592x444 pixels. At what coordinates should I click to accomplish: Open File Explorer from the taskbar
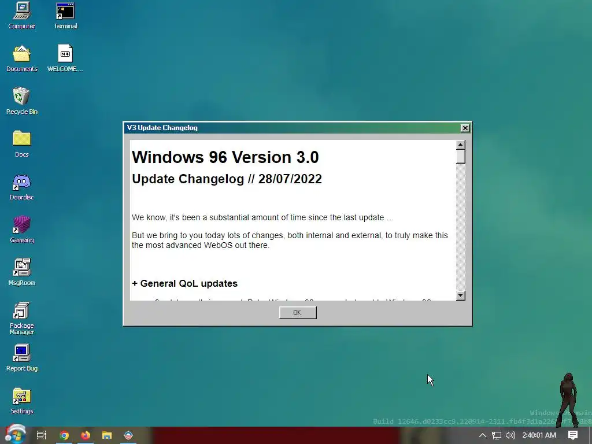[x=107, y=435]
